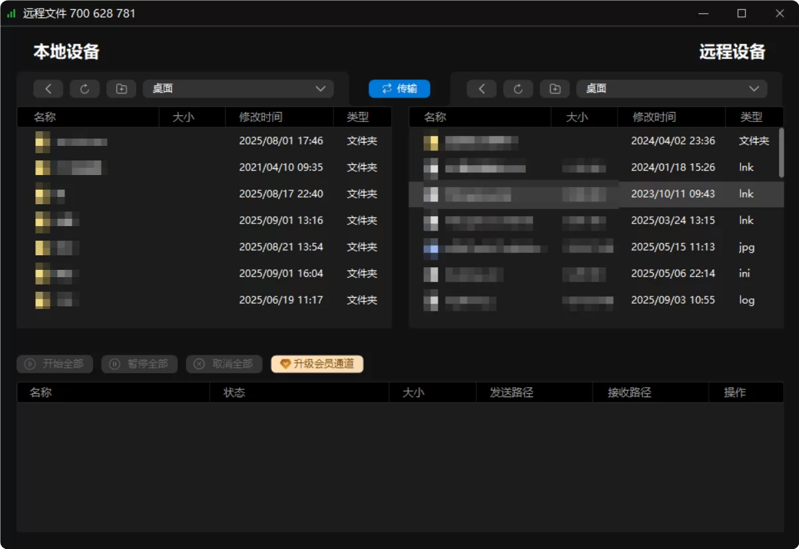Viewport: 799px width, 549px height.
Task: Click the jpg file icon in remote list
Action: click(431, 247)
